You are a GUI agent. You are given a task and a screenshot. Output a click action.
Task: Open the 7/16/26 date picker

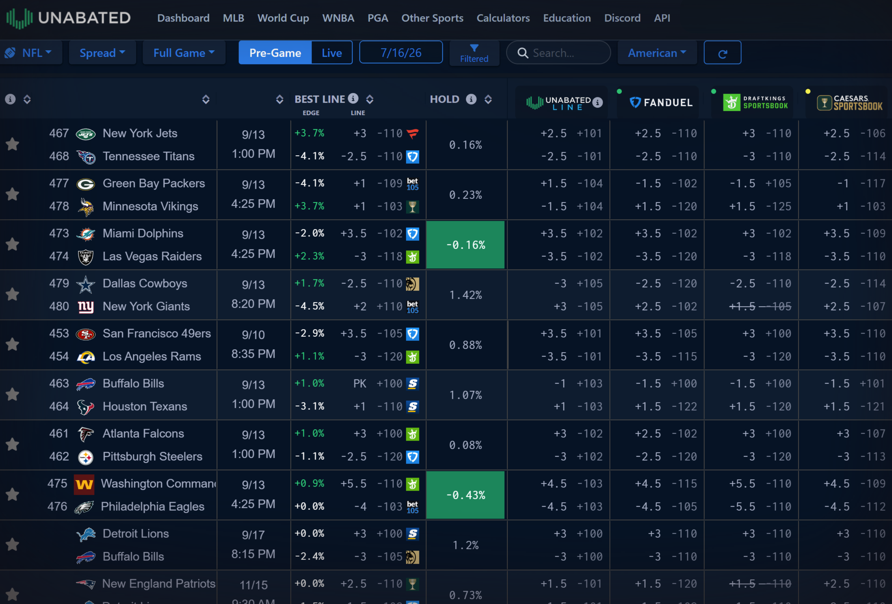pyautogui.click(x=401, y=53)
